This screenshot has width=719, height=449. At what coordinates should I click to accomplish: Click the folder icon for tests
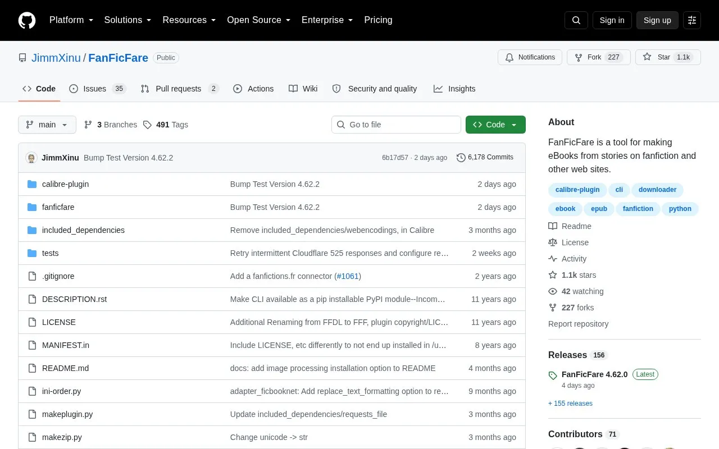32,253
